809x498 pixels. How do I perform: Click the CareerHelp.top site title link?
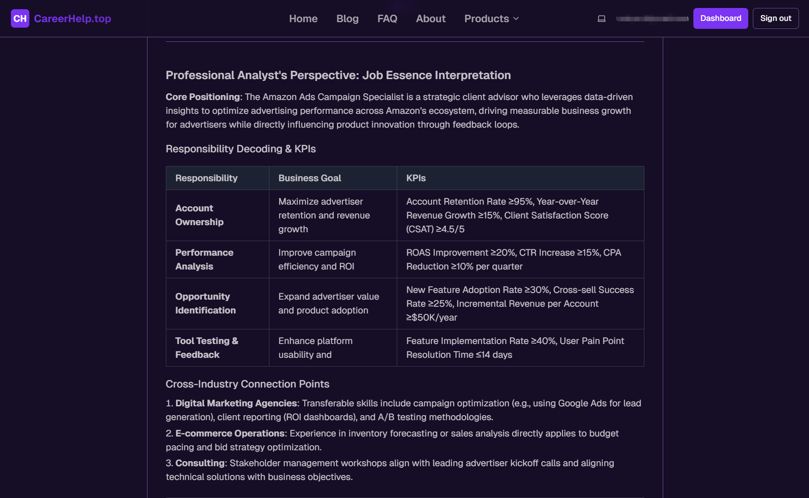point(72,18)
